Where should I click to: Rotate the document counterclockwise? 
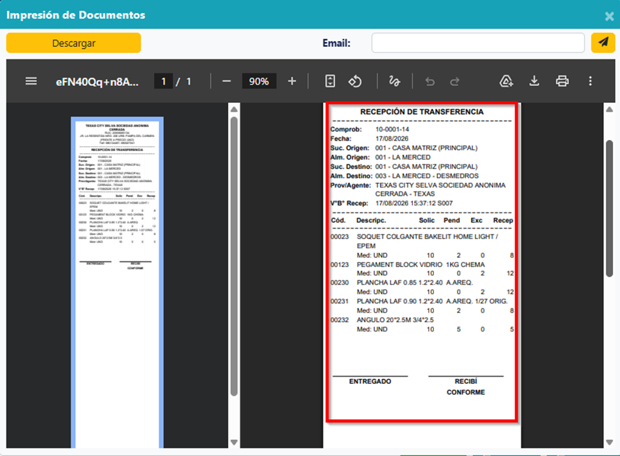pos(355,81)
